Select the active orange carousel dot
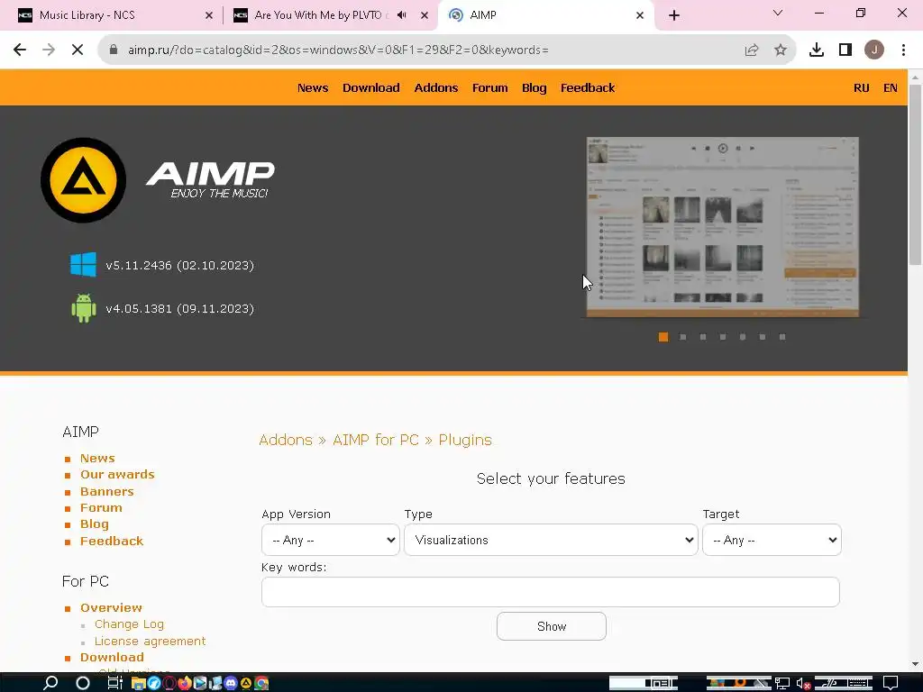The height and width of the screenshot is (692, 923). (x=663, y=337)
